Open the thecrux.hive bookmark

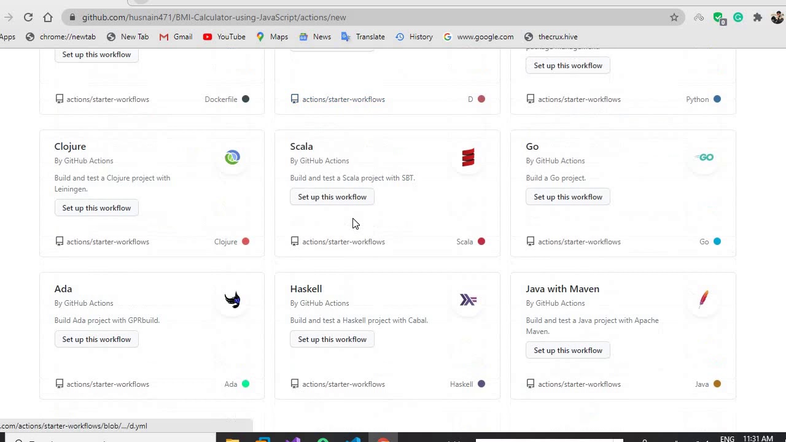tap(551, 37)
